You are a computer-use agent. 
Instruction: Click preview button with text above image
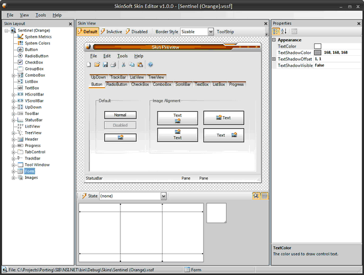(178, 118)
